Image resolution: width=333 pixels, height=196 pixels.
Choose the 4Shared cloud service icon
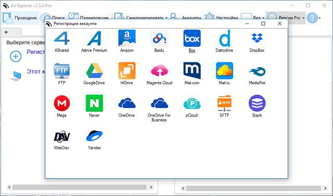(62, 38)
